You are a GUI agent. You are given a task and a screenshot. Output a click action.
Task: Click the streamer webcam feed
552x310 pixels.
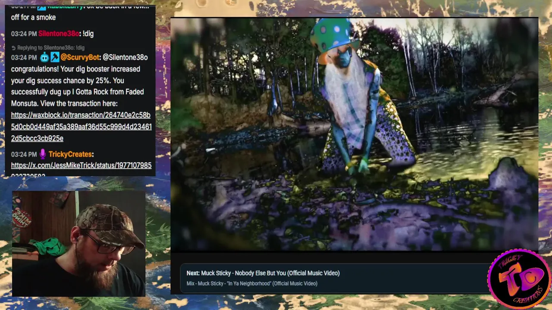78,244
